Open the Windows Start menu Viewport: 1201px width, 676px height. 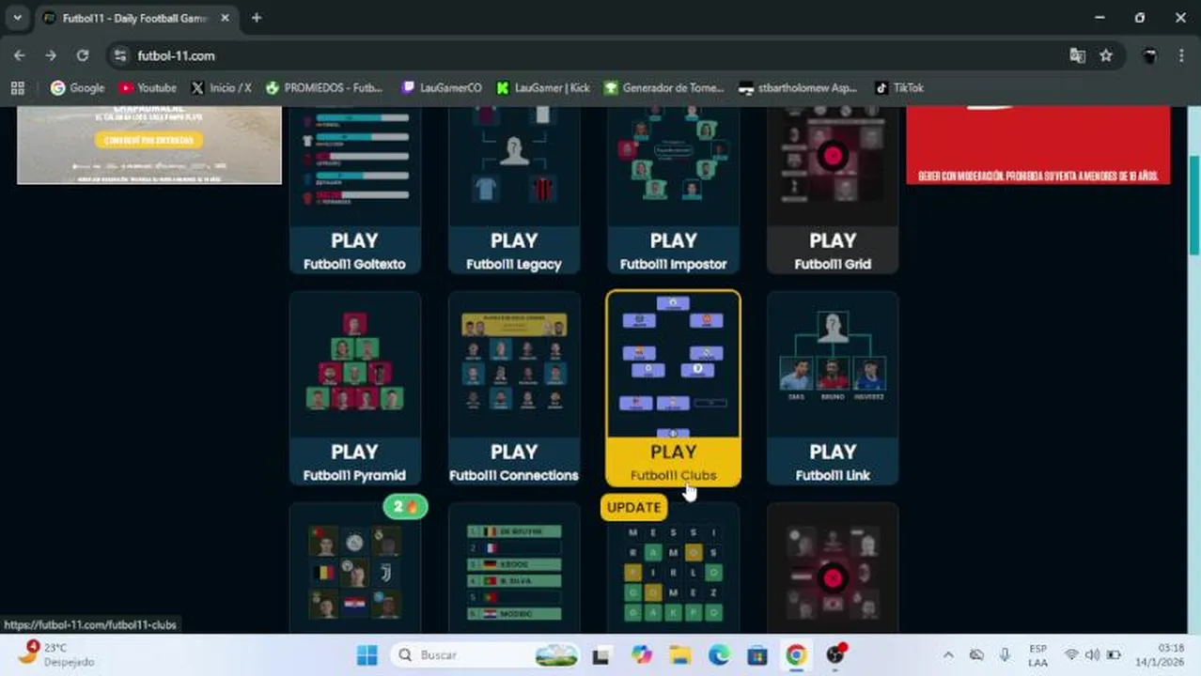point(367,655)
